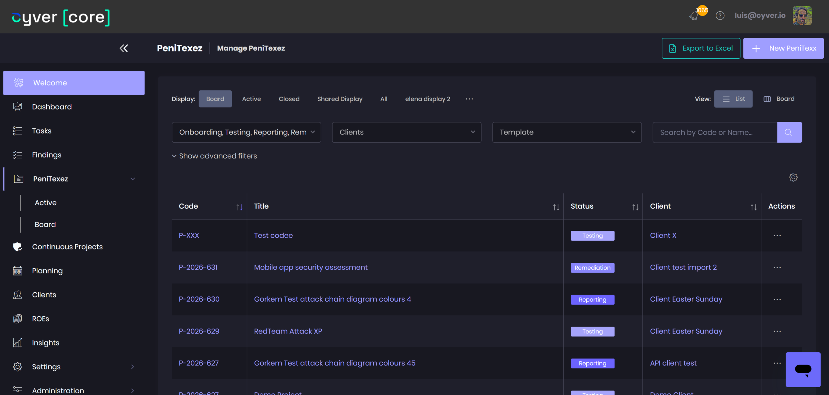The width and height of the screenshot is (829, 395).
Task: Select the elena display 2 tab
Action: tap(427, 99)
